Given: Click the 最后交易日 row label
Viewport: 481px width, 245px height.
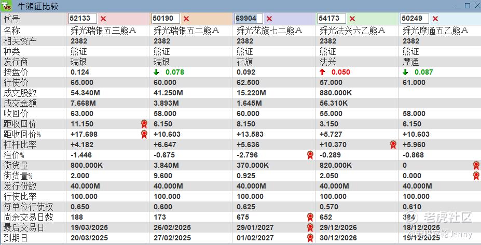Looking at the screenshot, I should pos(24,227).
